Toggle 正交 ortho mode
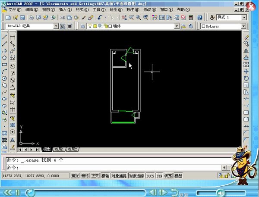Image resolution: width=259 pixels, height=197 pixels. (95, 176)
